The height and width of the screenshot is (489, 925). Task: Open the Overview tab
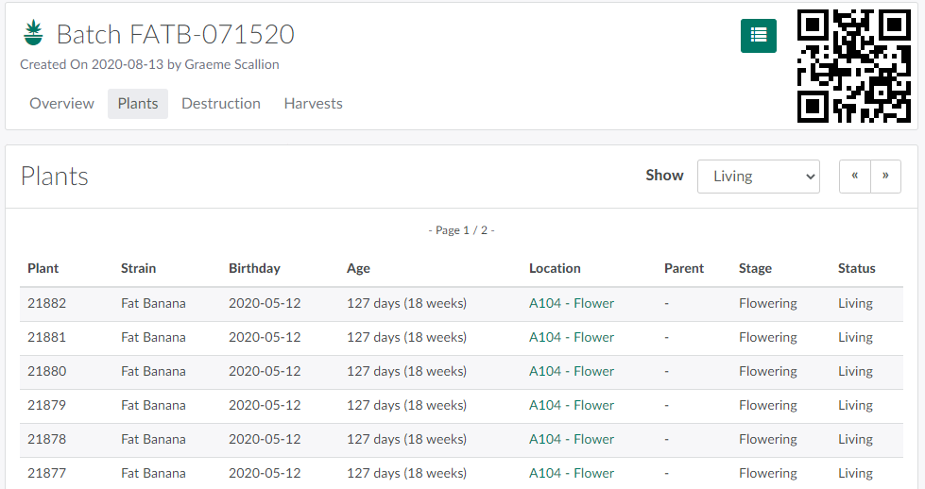61,104
